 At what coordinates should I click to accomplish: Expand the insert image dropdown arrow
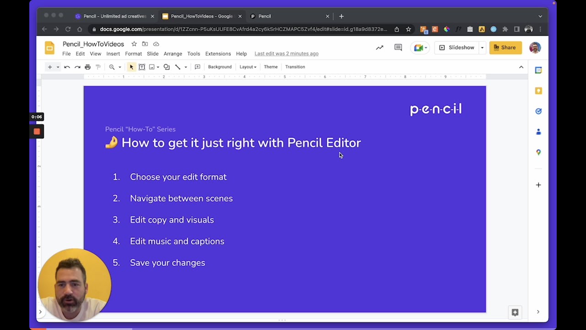pyautogui.click(x=158, y=67)
